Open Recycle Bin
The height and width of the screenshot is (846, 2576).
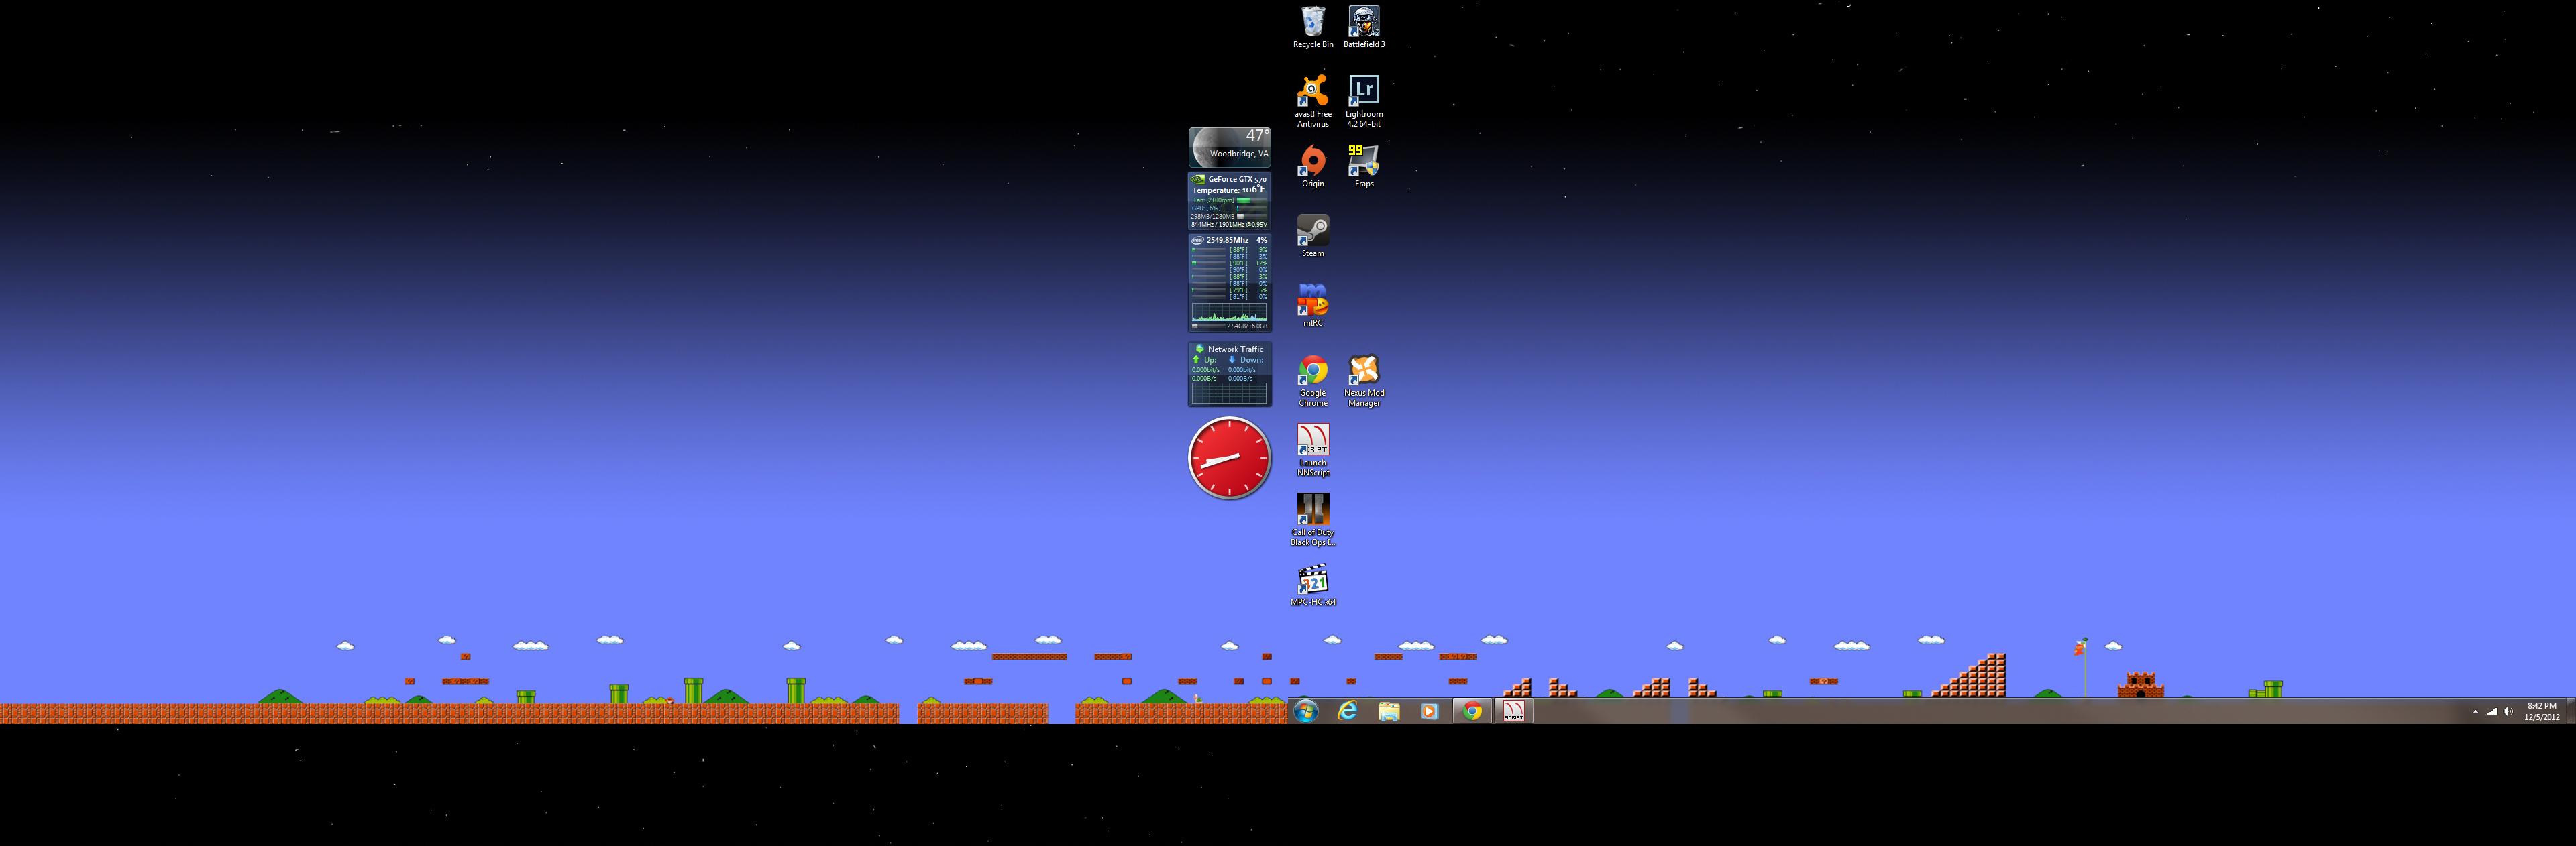pyautogui.click(x=1311, y=23)
